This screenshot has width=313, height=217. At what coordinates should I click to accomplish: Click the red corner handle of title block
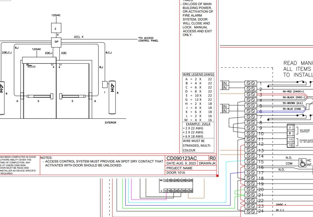click(217, 176)
